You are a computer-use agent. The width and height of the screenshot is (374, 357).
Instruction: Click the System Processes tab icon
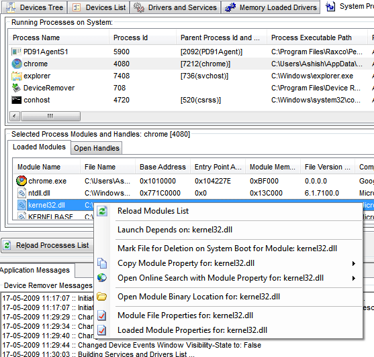[x=330, y=7]
